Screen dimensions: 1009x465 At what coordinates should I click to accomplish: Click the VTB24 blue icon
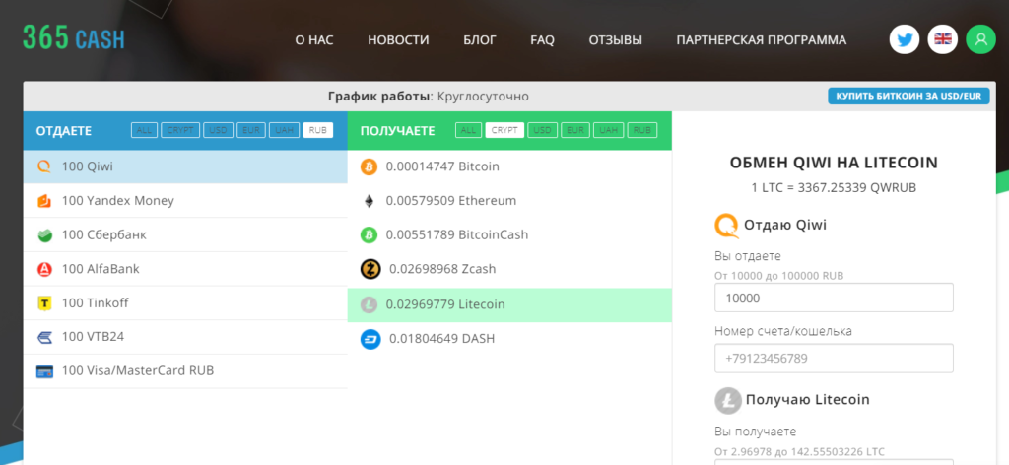(x=44, y=337)
